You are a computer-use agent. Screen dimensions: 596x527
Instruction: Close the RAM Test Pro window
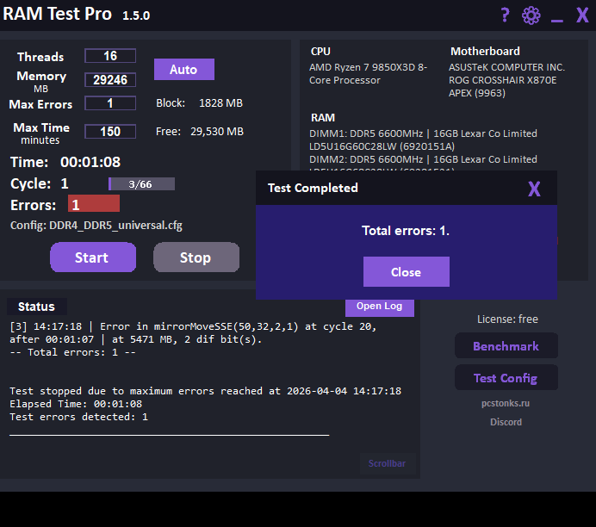582,15
